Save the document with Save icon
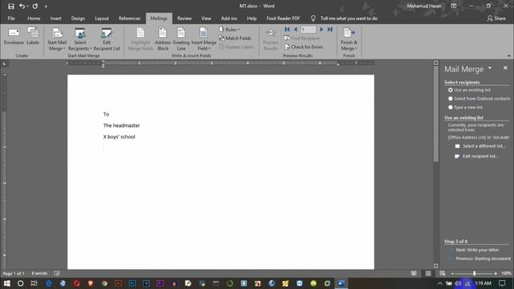 [10, 6]
